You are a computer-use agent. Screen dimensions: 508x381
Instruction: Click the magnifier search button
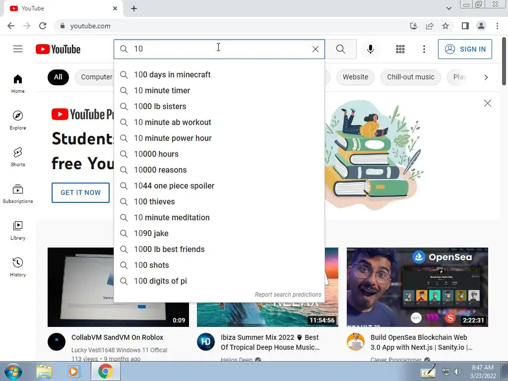click(x=340, y=49)
